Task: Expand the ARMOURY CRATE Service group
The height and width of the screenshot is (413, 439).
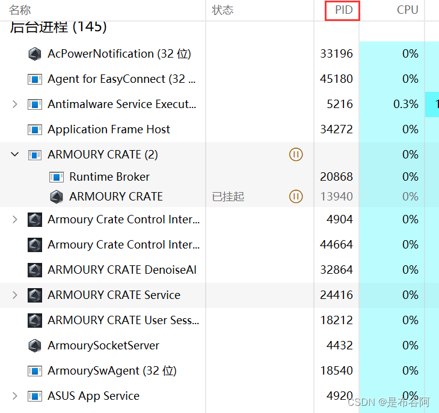Action: (x=15, y=295)
